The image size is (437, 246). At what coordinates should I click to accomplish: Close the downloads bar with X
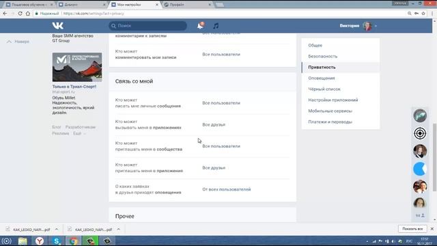coord(432,229)
